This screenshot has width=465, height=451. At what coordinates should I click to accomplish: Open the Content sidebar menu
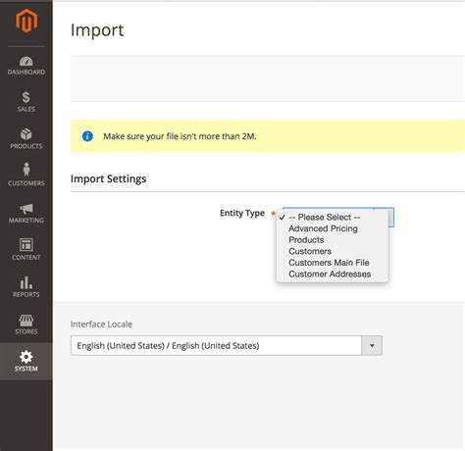point(26,250)
